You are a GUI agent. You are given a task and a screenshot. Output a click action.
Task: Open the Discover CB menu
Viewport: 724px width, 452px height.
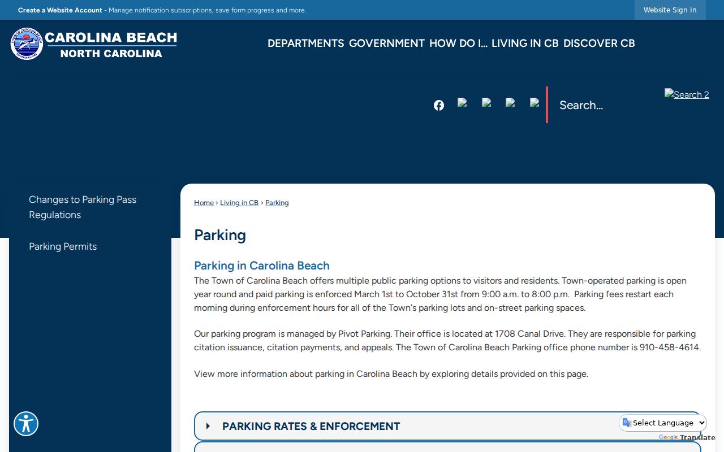[599, 43]
